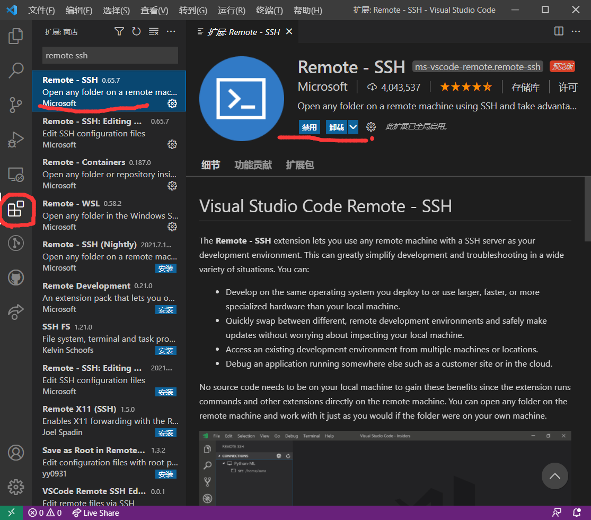591x520 pixels.
Task: Click the VS Code logo in title bar
Action: pos(12,10)
